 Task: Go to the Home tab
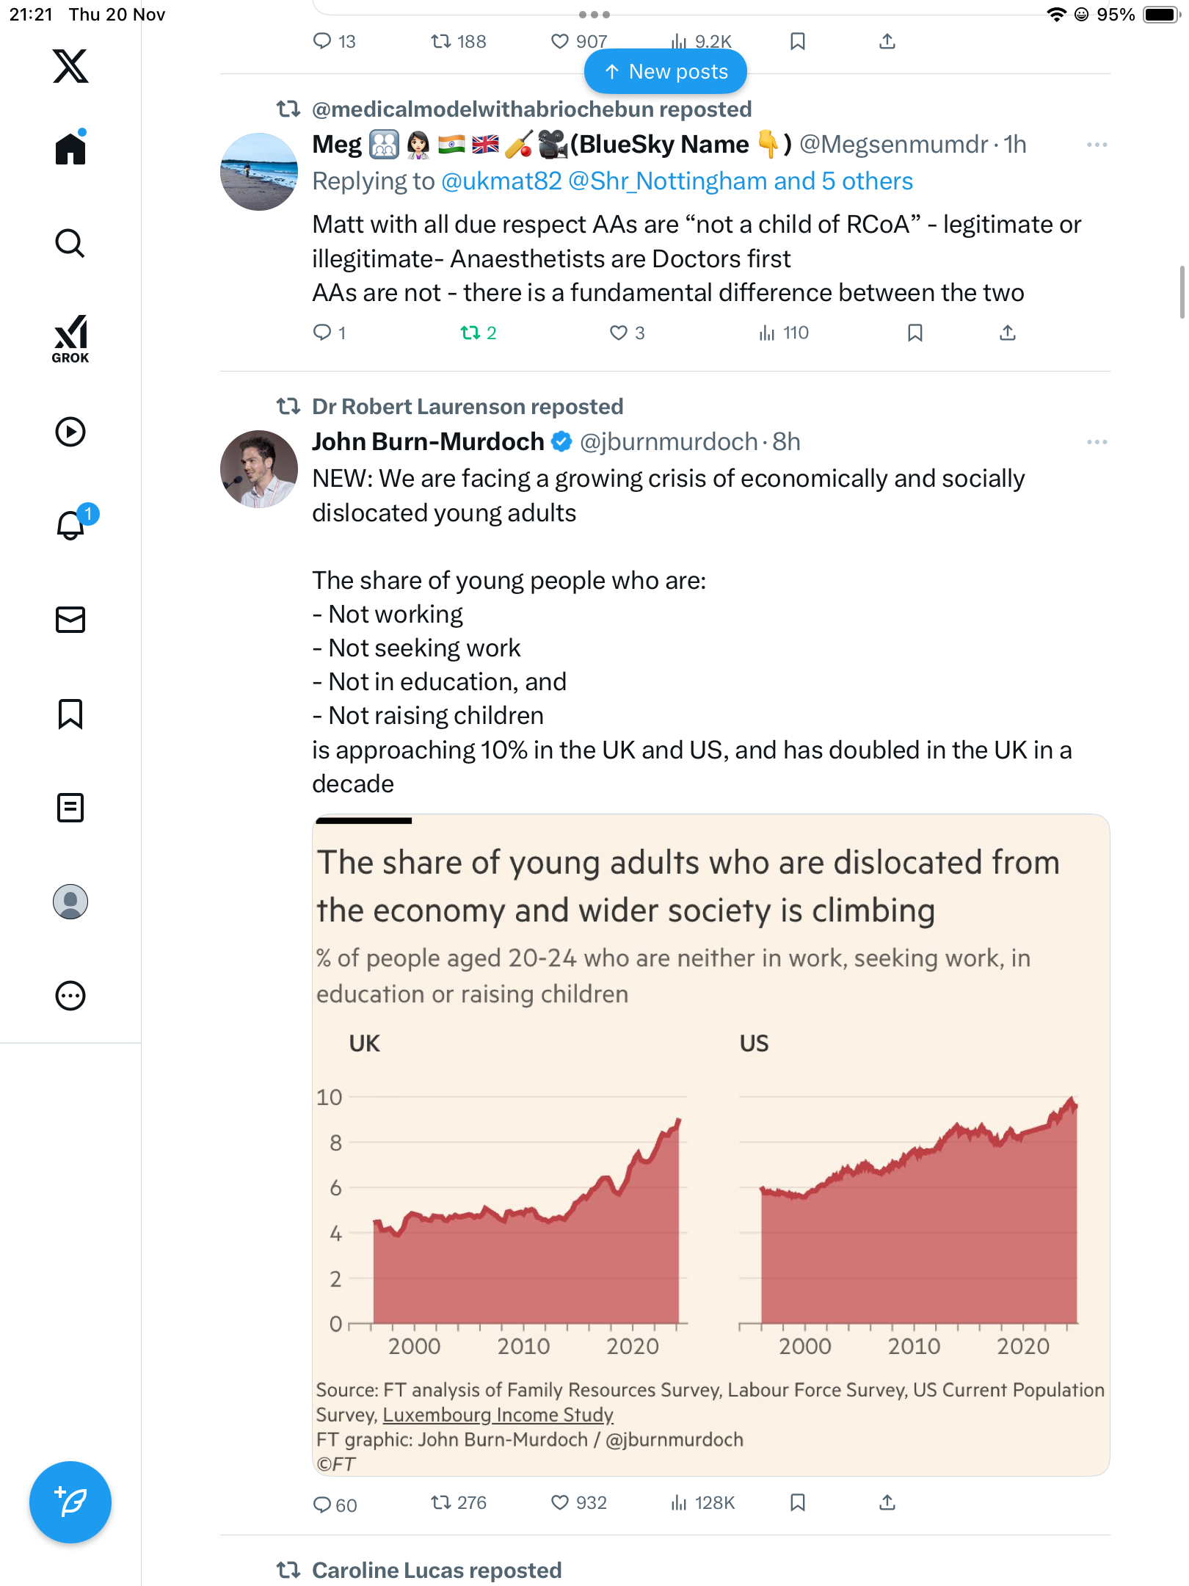70,148
